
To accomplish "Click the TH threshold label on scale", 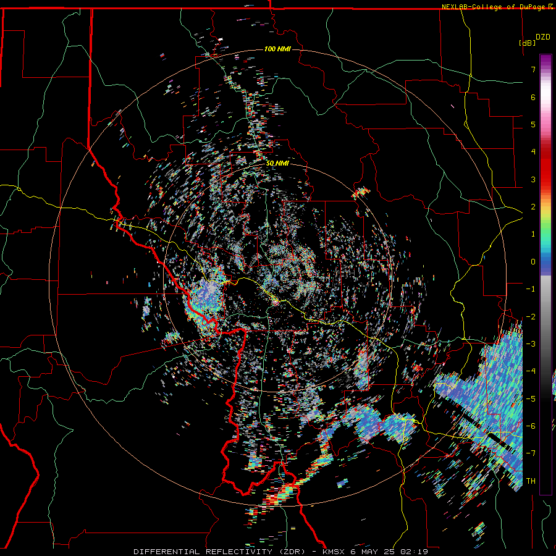I will tap(531, 481).
